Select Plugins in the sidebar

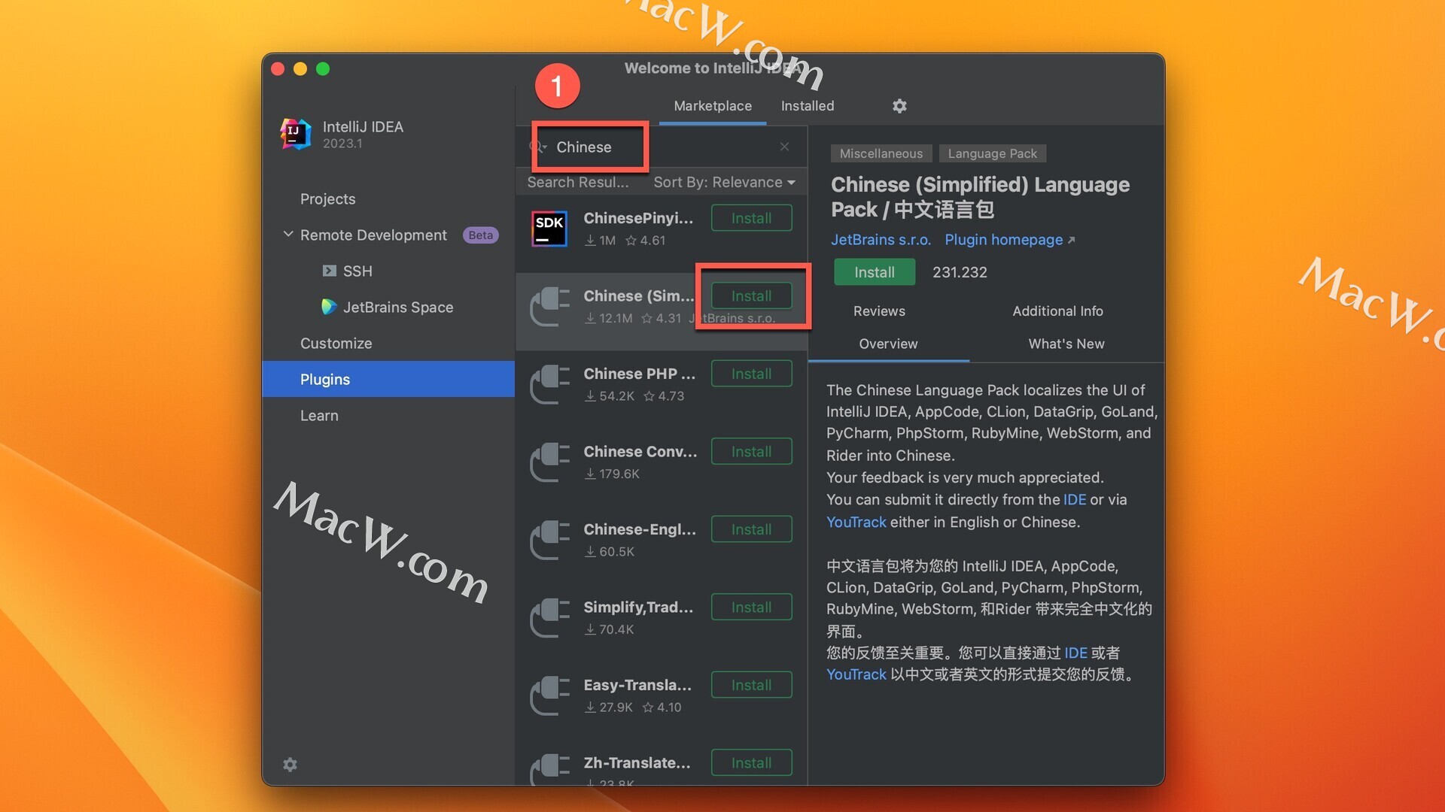(388, 379)
